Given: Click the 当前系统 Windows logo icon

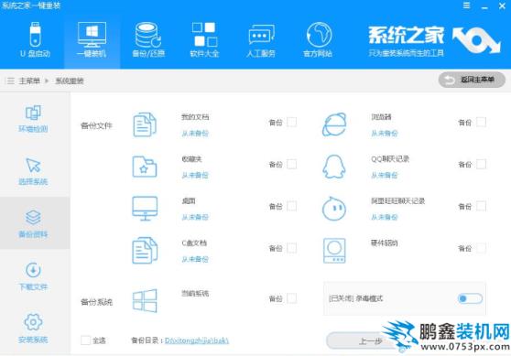Looking at the screenshot, I should (145, 300).
